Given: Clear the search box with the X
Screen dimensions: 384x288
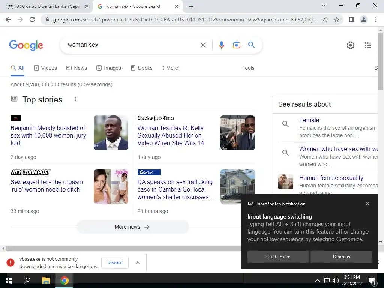Looking at the screenshot, I should click(x=203, y=45).
